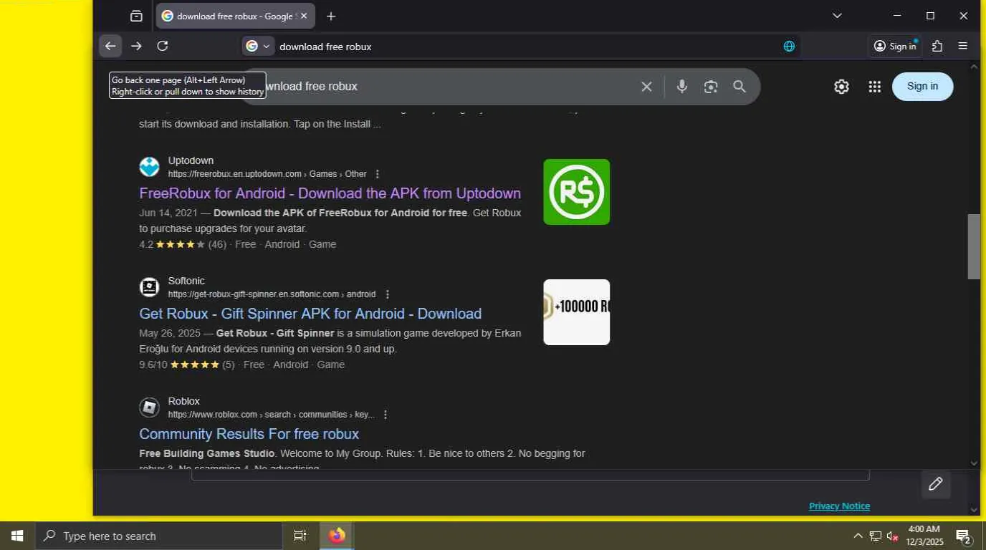Click the Uptodown site name text
The image size is (986, 550).
(x=191, y=160)
